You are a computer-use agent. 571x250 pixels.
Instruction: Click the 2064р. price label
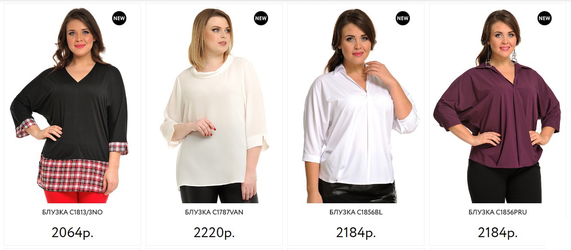72,232
